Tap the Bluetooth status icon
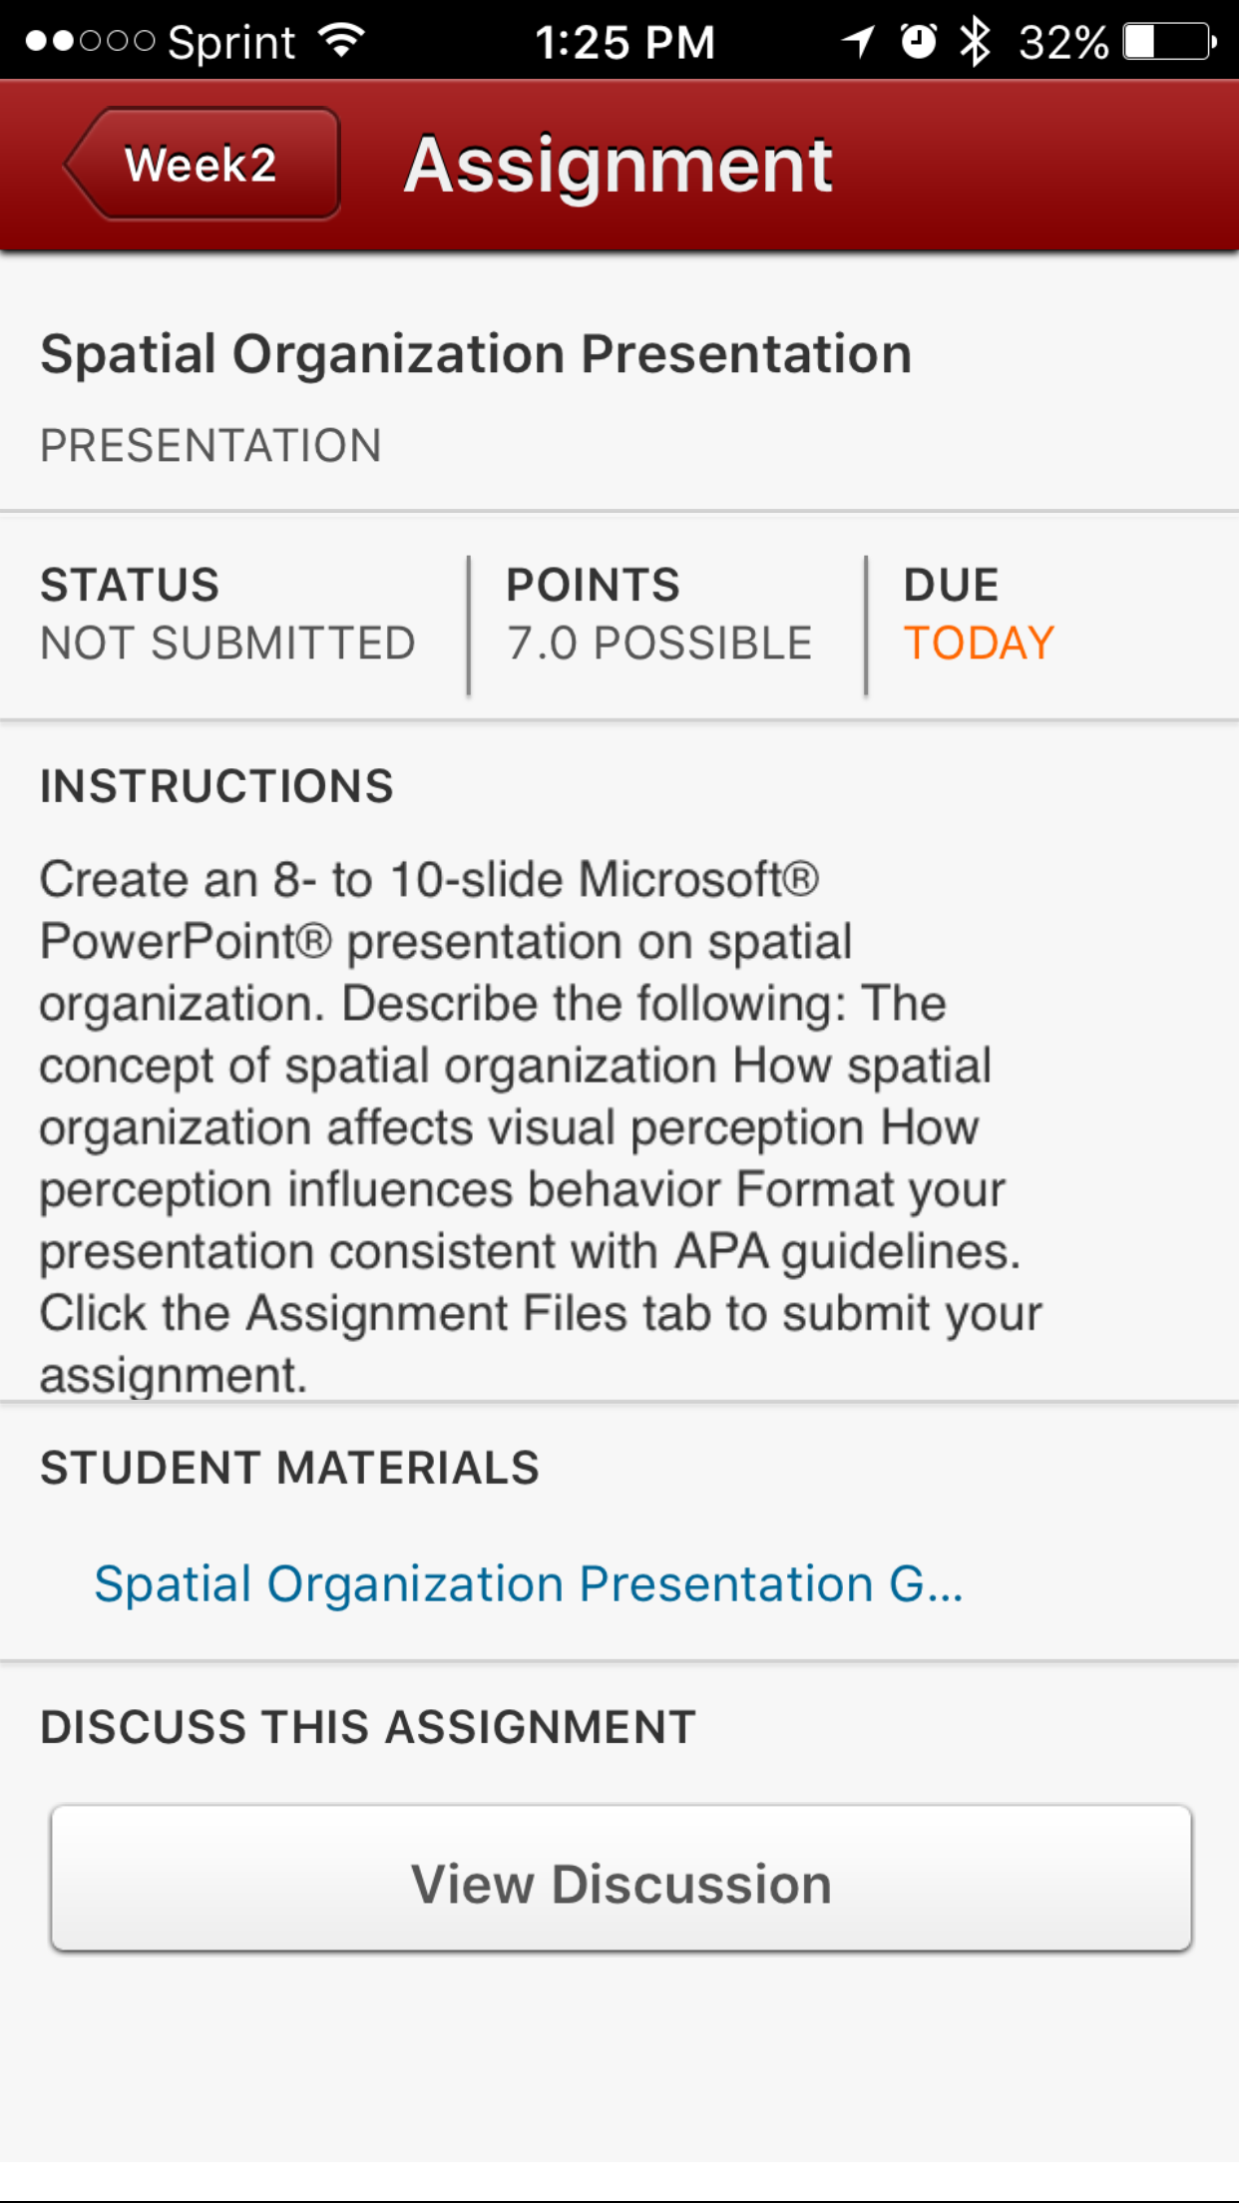The height and width of the screenshot is (2203, 1239). (x=974, y=42)
